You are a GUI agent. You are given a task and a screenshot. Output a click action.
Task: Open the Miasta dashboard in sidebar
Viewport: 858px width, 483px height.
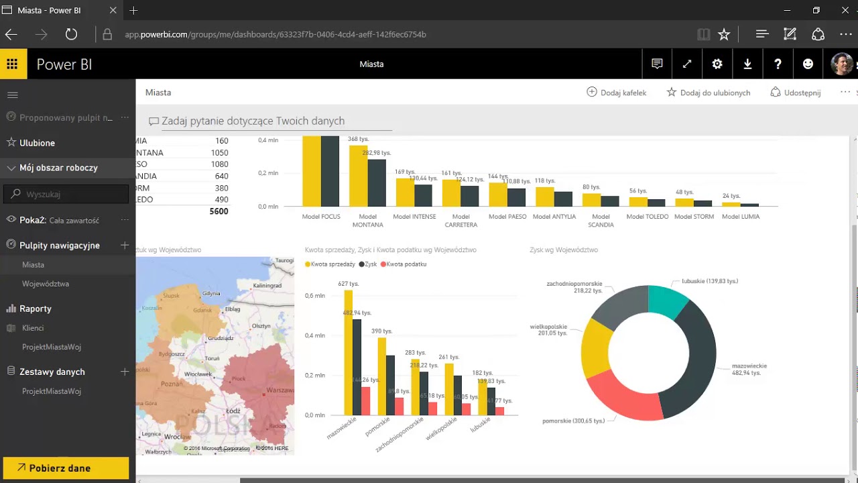click(x=34, y=265)
